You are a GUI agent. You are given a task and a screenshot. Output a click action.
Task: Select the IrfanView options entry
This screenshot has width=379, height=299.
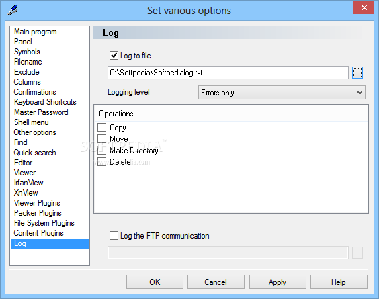coord(28,183)
